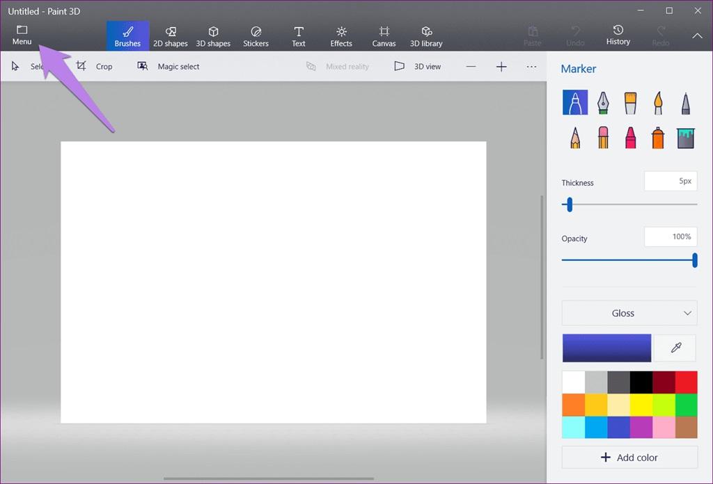
Task: Select the Marker brush icon
Action: [574, 103]
